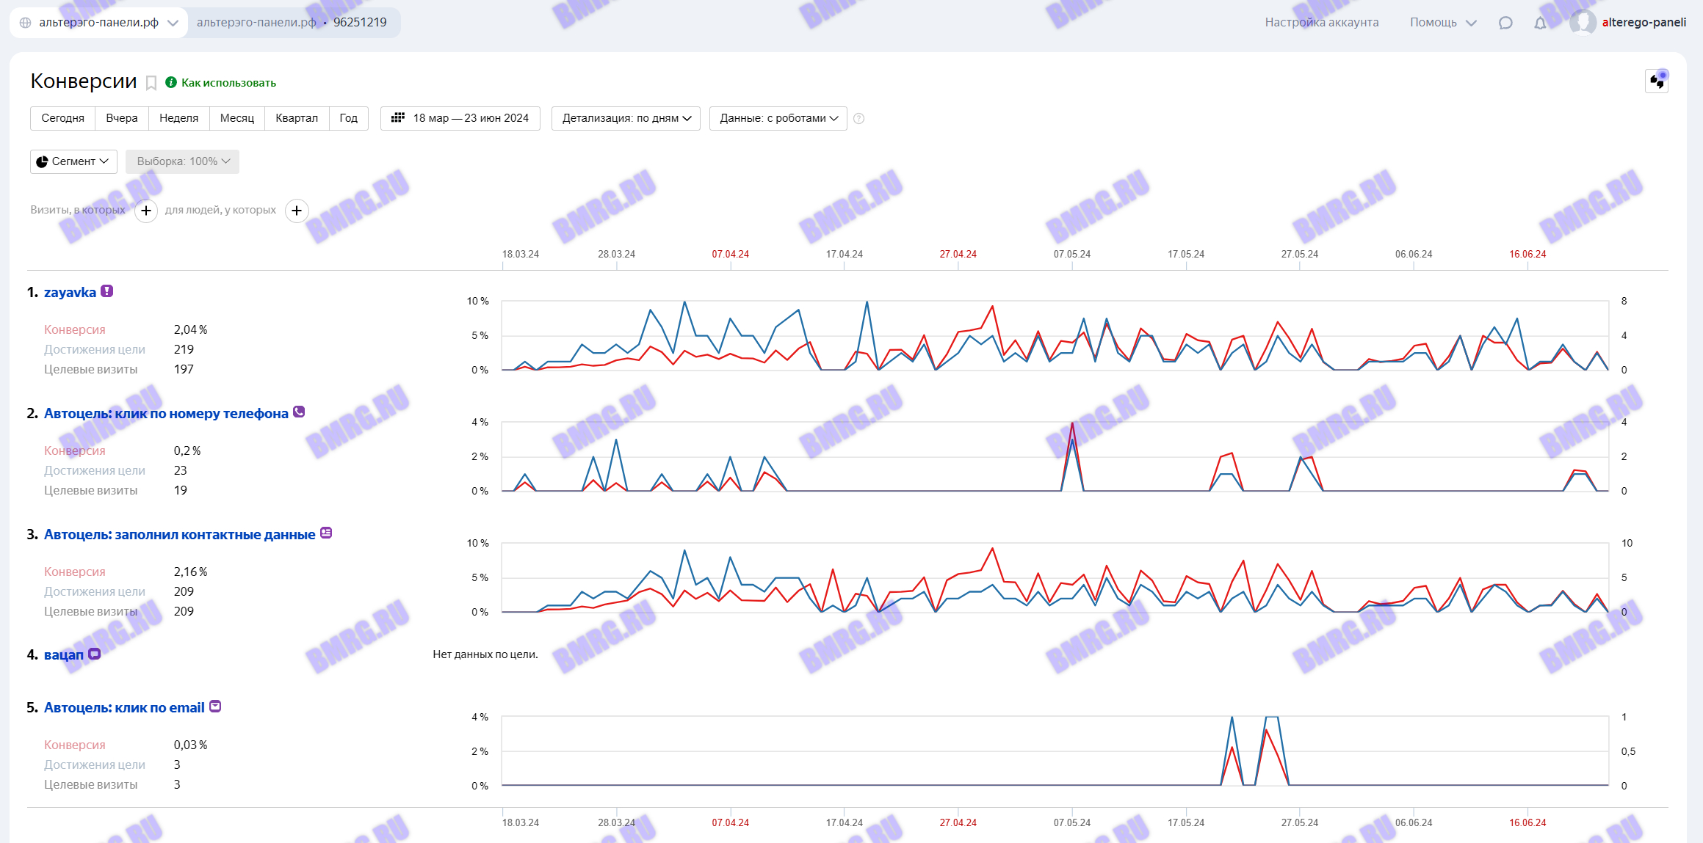Image resolution: width=1703 pixels, height=843 pixels.
Task: Open the notifications bell icon
Action: (1540, 23)
